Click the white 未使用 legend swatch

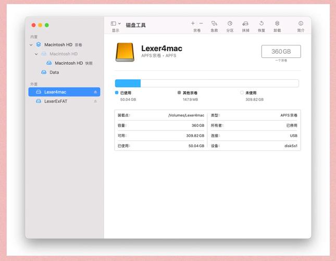(242, 92)
